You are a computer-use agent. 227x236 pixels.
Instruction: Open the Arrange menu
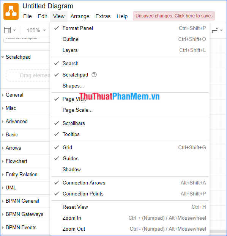[x=80, y=16]
